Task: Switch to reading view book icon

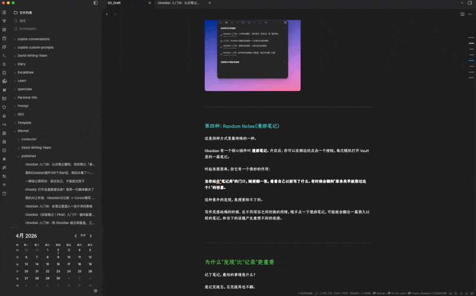Action: [x=462, y=14]
